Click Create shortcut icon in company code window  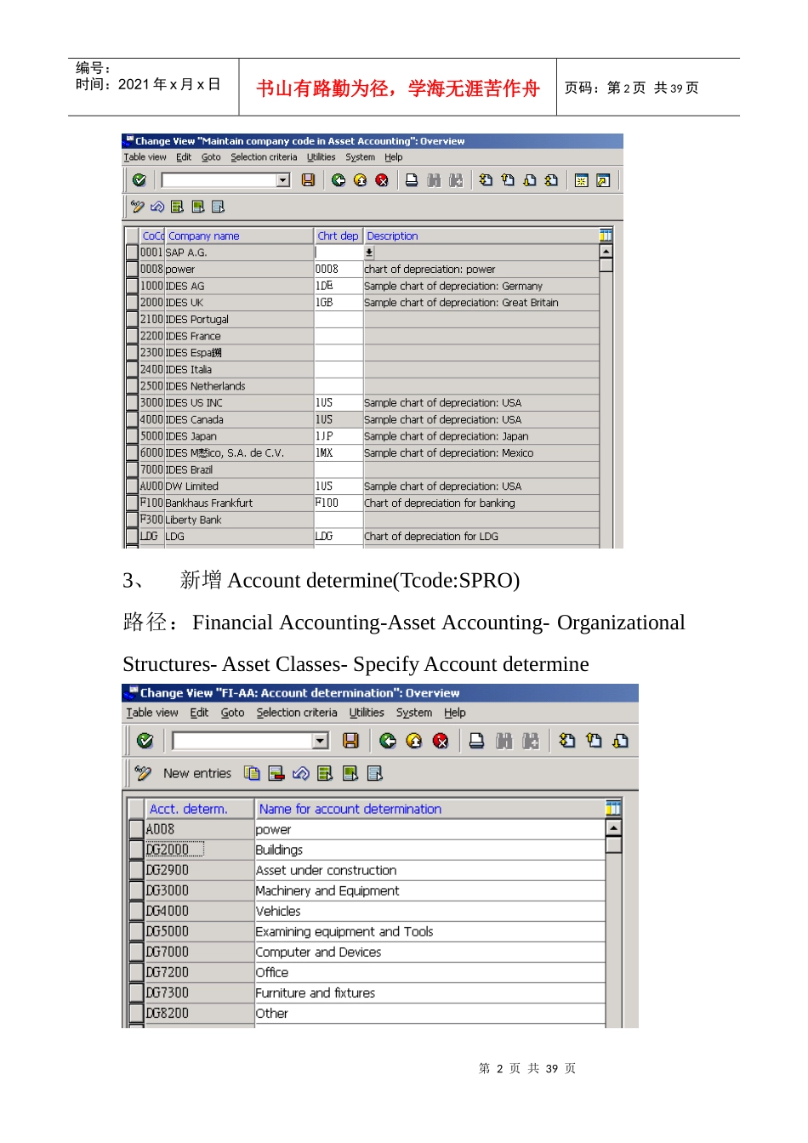click(603, 180)
